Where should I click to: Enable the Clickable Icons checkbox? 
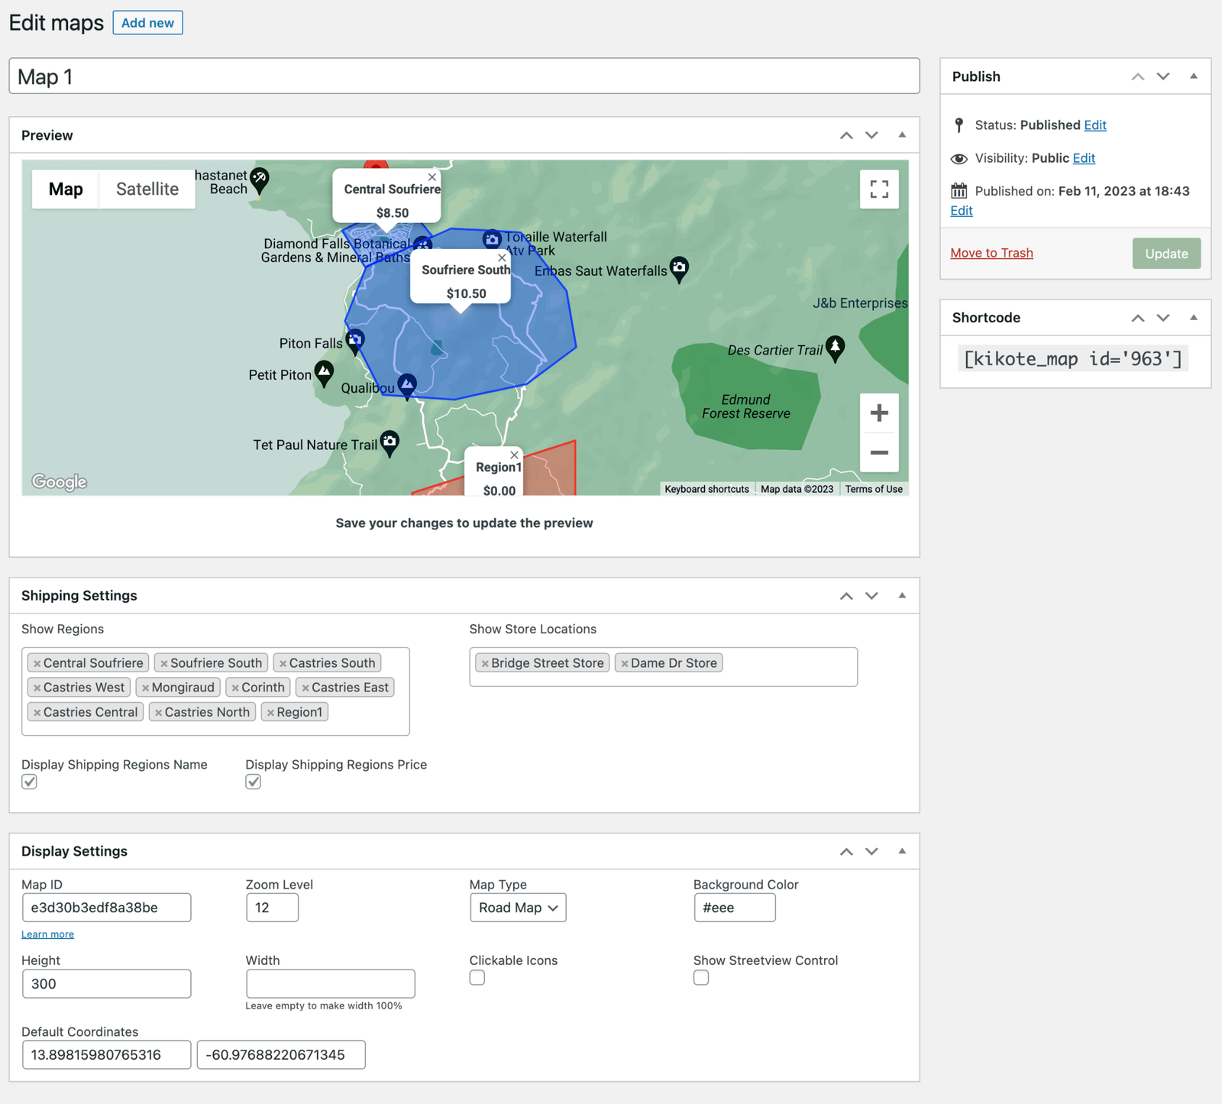click(x=477, y=978)
